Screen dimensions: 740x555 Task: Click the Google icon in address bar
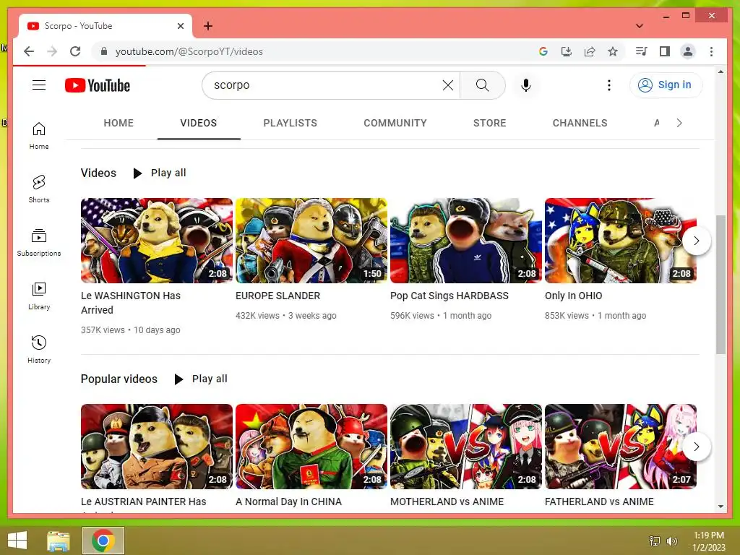click(543, 51)
